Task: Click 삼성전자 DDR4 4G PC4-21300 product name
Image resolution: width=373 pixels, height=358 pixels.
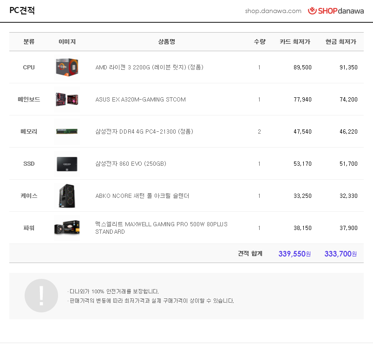Action: 144,132
